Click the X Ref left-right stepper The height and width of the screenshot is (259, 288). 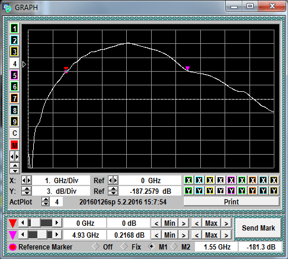pos(113,180)
